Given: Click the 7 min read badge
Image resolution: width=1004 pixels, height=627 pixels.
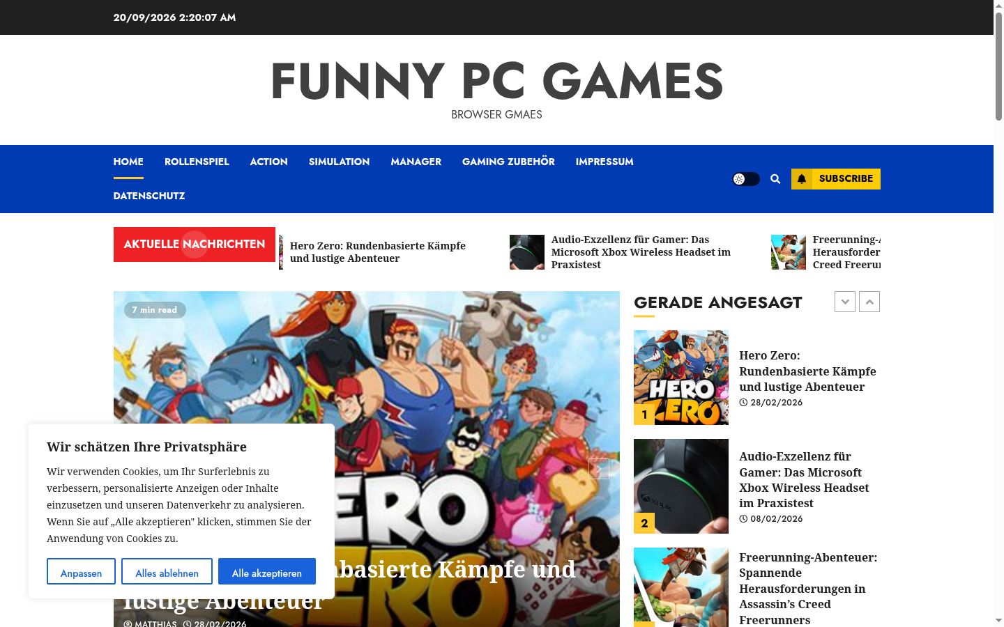Looking at the screenshot, I should click(155, 310).
